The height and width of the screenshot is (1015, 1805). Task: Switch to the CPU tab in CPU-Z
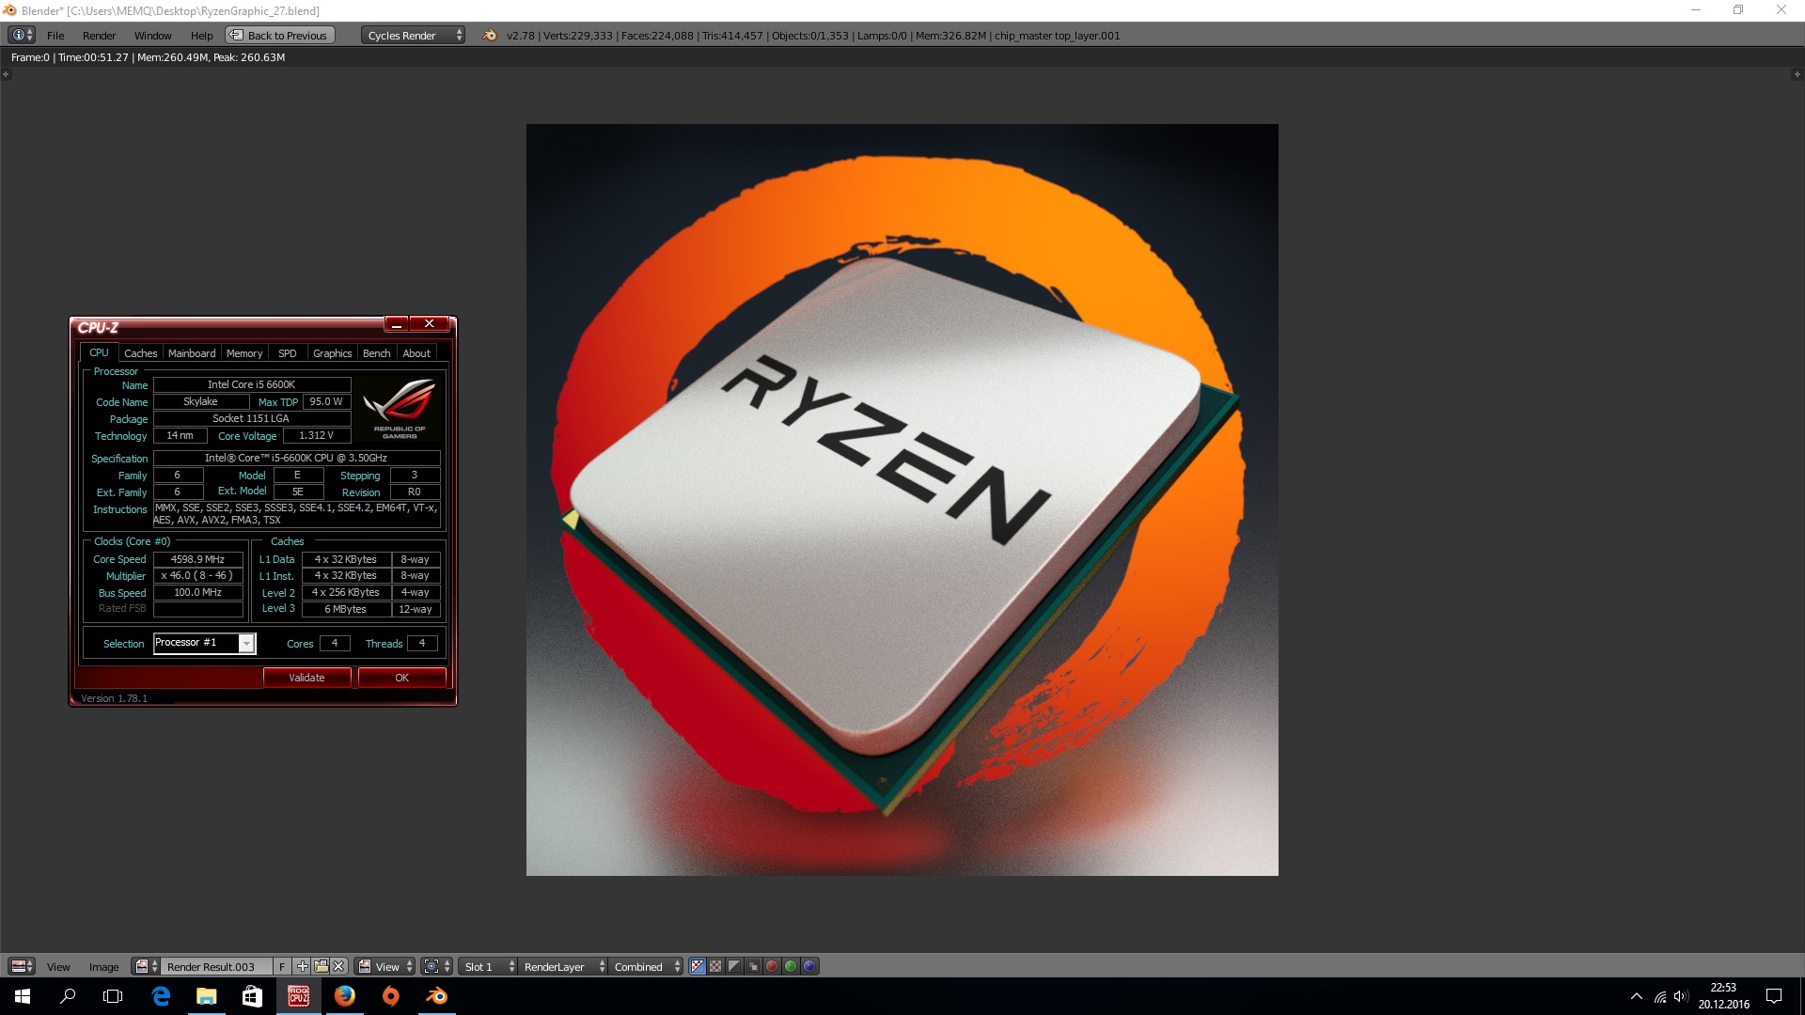coord(99,353)
